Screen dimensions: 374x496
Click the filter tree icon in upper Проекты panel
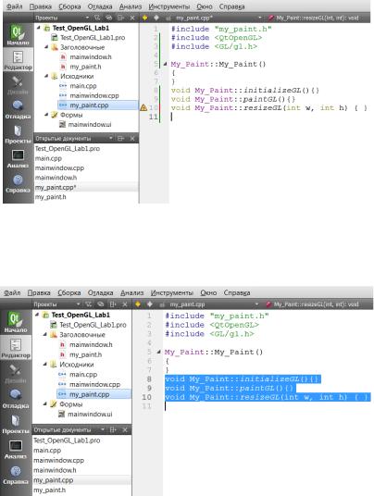[97, 18]
